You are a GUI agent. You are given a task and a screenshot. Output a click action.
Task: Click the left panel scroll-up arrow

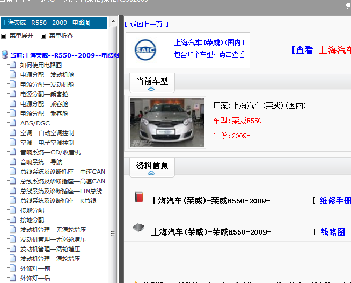(x=113, y=21)
